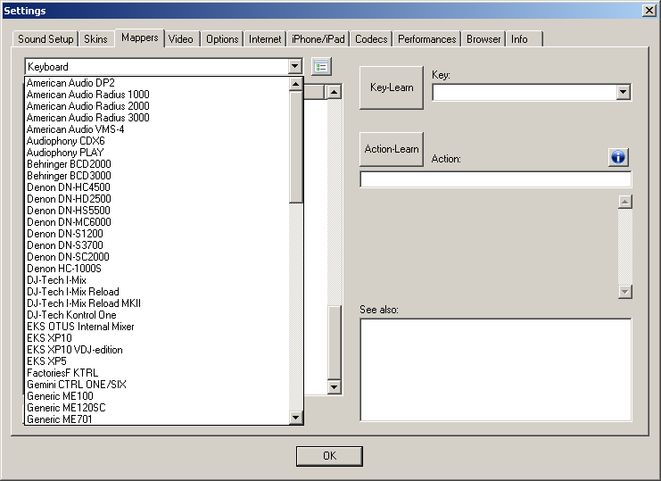The width and height of the screenshot is (661, 481).
Task: Select EKS XP10 entry
Action: (157, 338)
